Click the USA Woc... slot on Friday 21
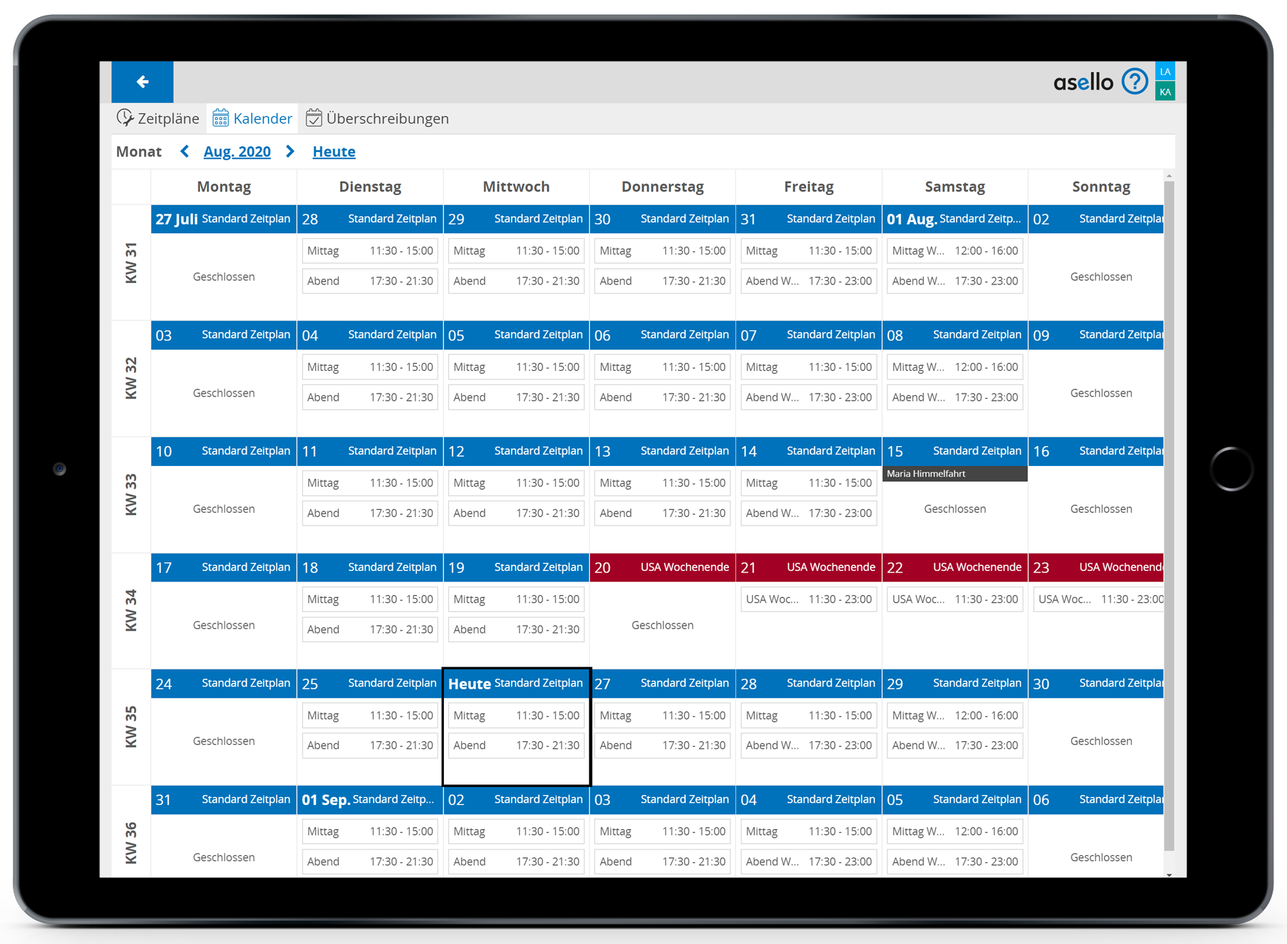 [x=808, y=599]
